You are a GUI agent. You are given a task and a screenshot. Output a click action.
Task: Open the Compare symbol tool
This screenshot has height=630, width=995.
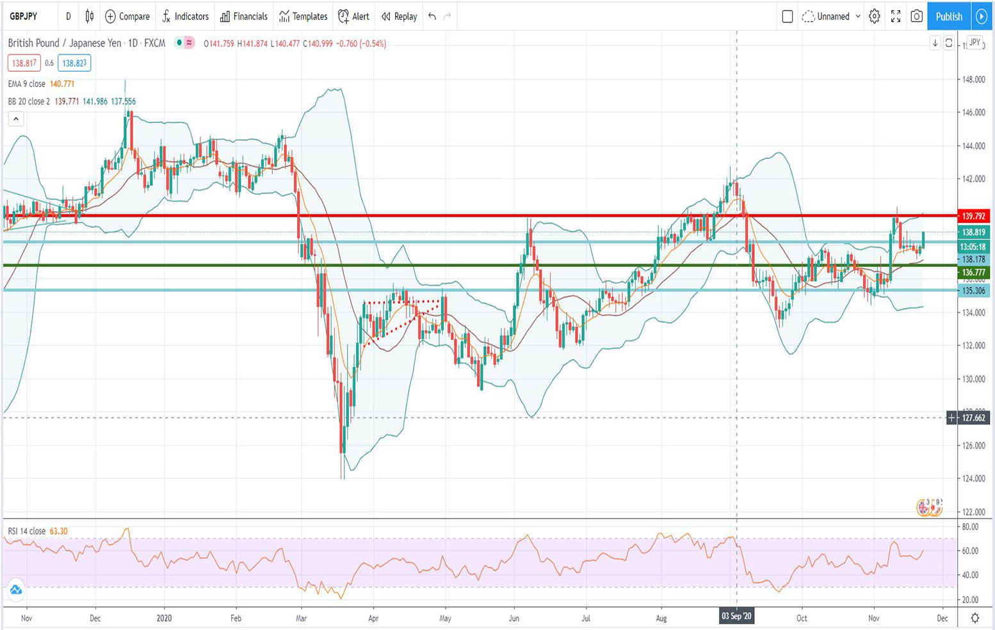(127, 17)
